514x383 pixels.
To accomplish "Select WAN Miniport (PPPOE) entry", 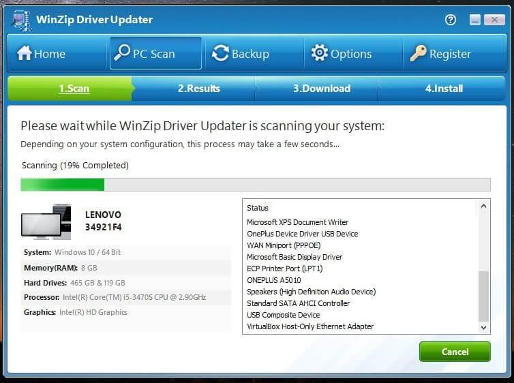I will pos(284,245).
